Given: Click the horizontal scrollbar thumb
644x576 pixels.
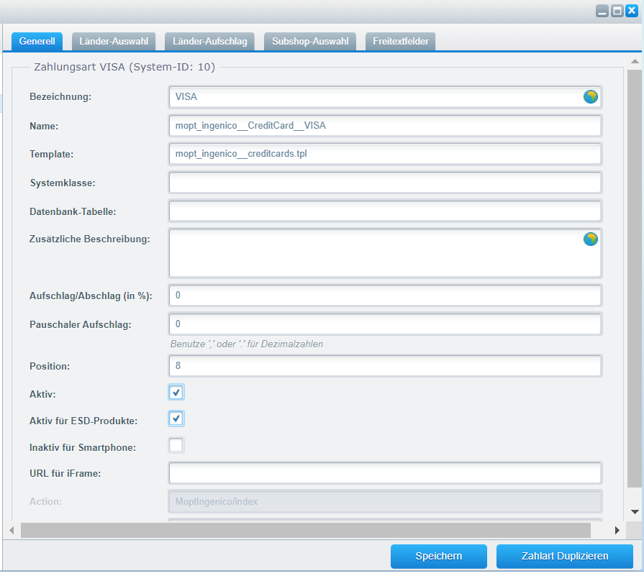Looking at the screenshot, I should [306, 531].
